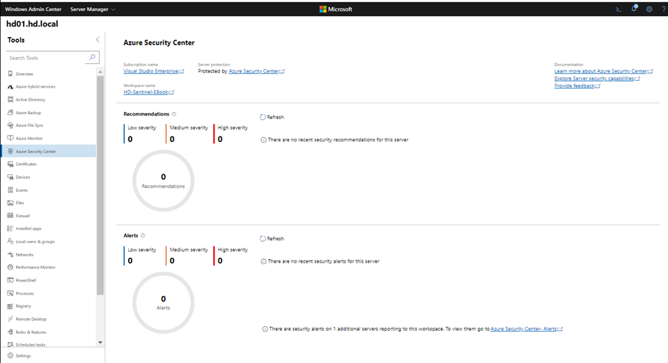This screenshot has width=668, height=363.
Task: Open the Scheduled tasks icon
Action: [x=10, y=344]
